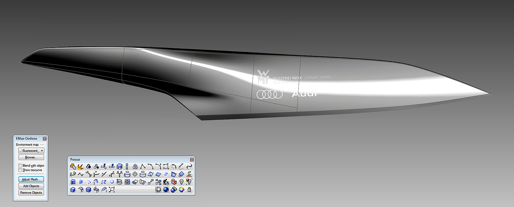The image size is (514, 207).
Task: Click the S-shaped interpolate curve icon
Action: pyautogui.click(x=189, y=166)
